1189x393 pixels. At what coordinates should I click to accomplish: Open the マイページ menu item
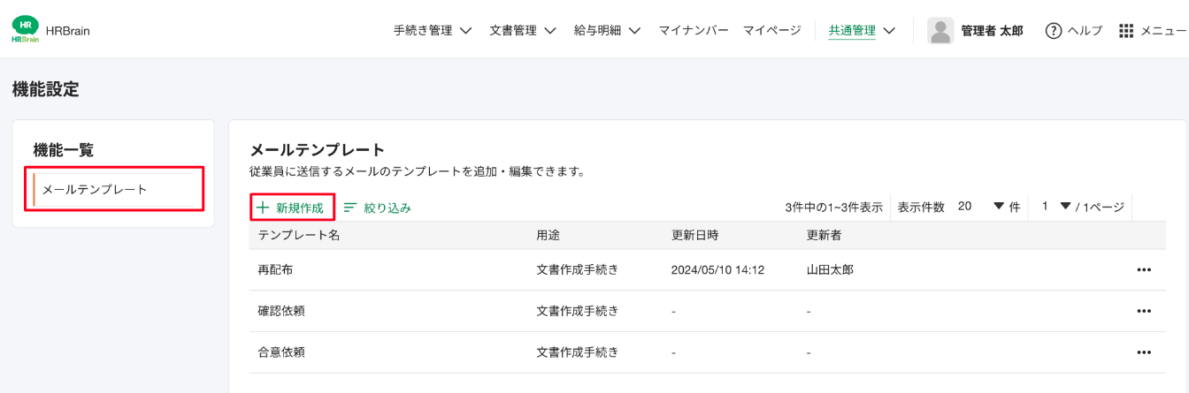tap(771, 31)
